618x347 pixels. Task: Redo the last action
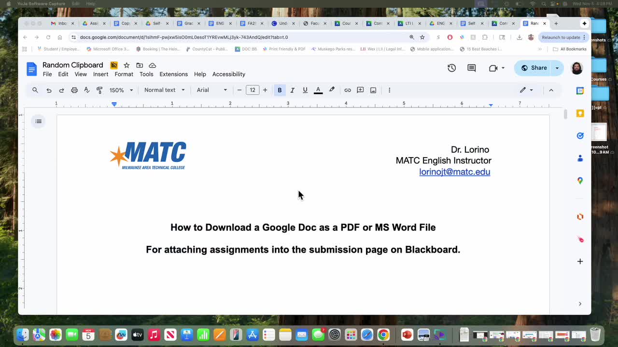click(61, 90)
